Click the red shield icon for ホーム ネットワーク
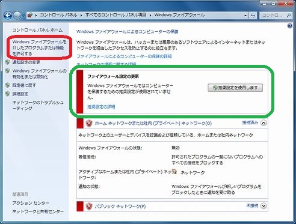This screenshot has height=224, width=296. [x=89, y=123]
